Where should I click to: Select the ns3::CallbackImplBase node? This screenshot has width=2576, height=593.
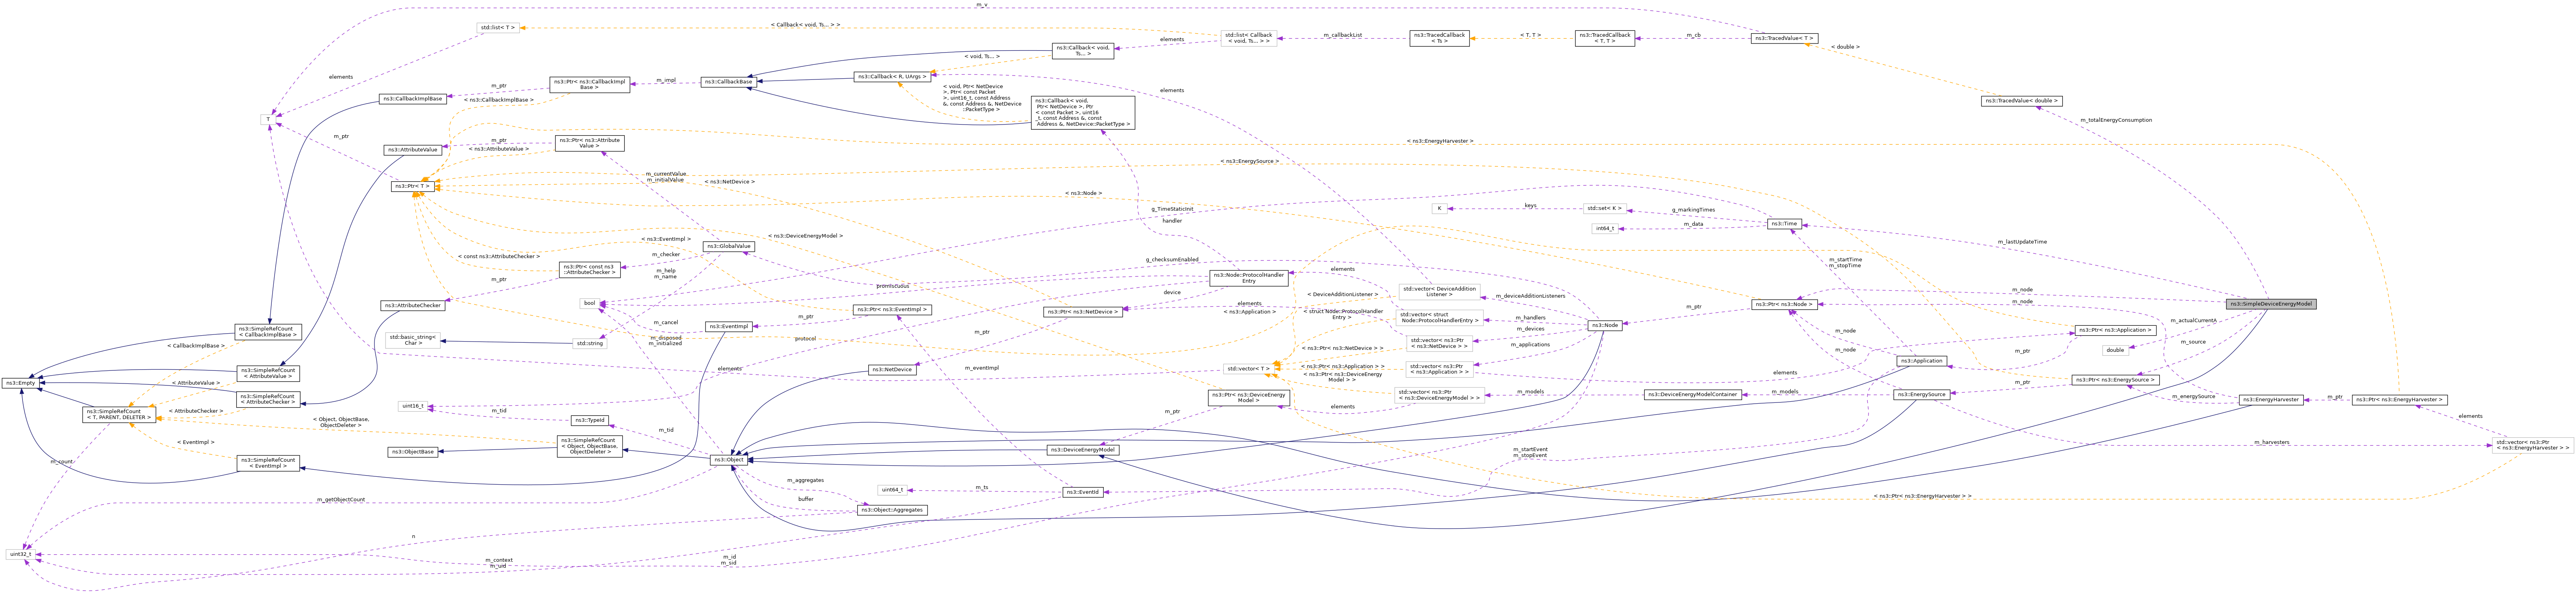pos(412,99)
